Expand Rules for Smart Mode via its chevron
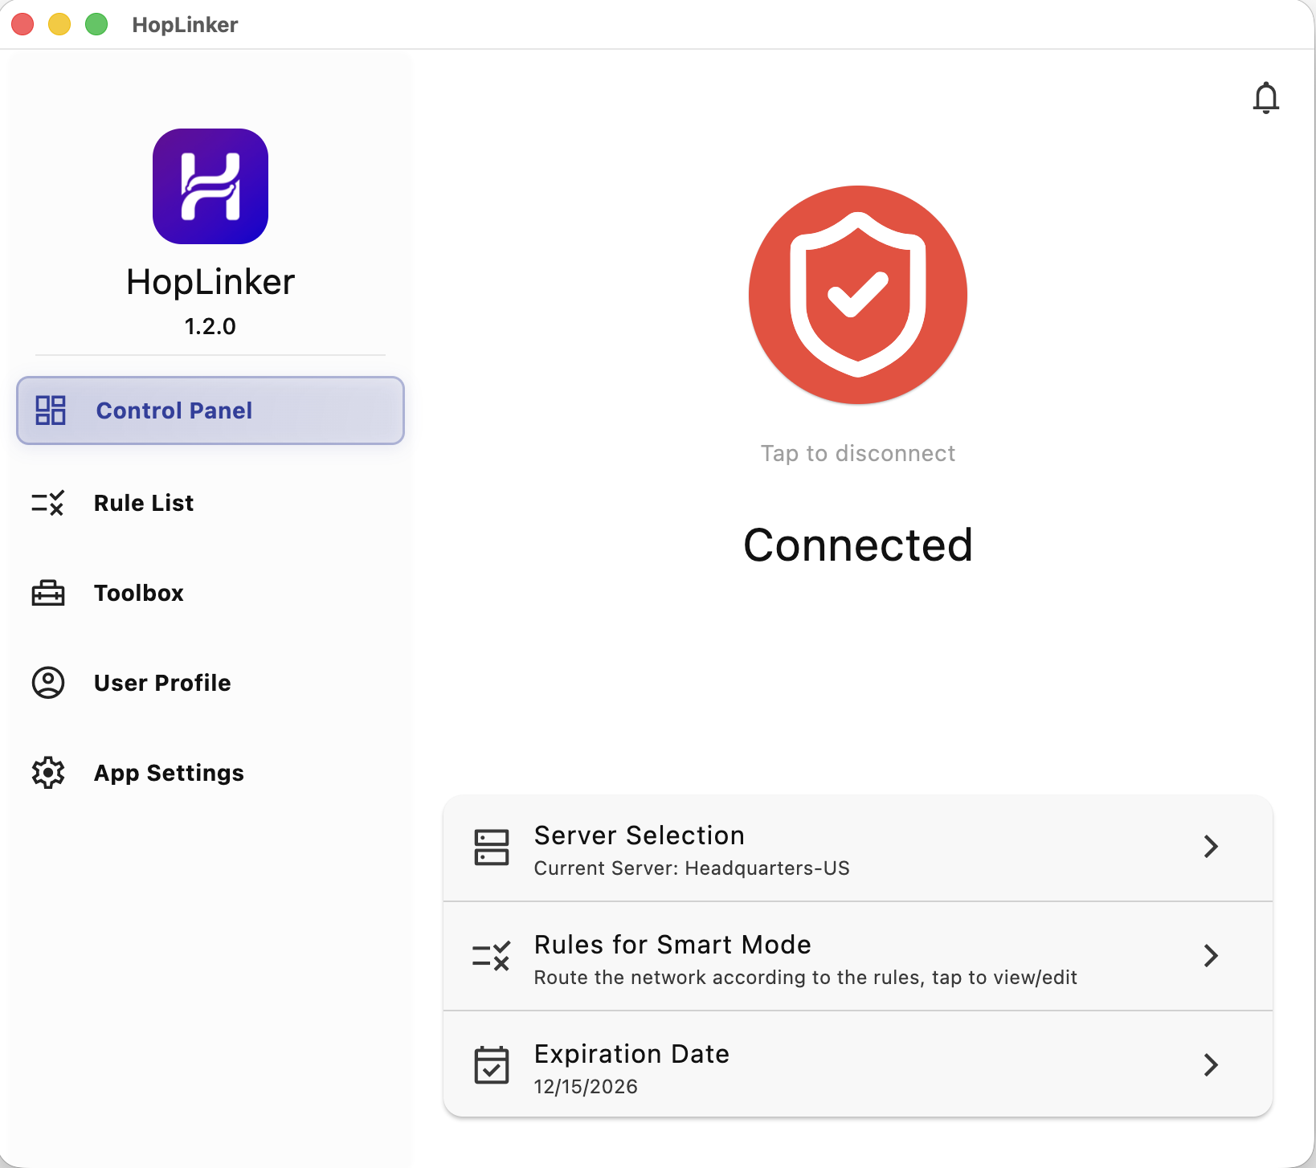Screen dimensions: 1316x1168 pyautogui.click(x=1211, y=956)
